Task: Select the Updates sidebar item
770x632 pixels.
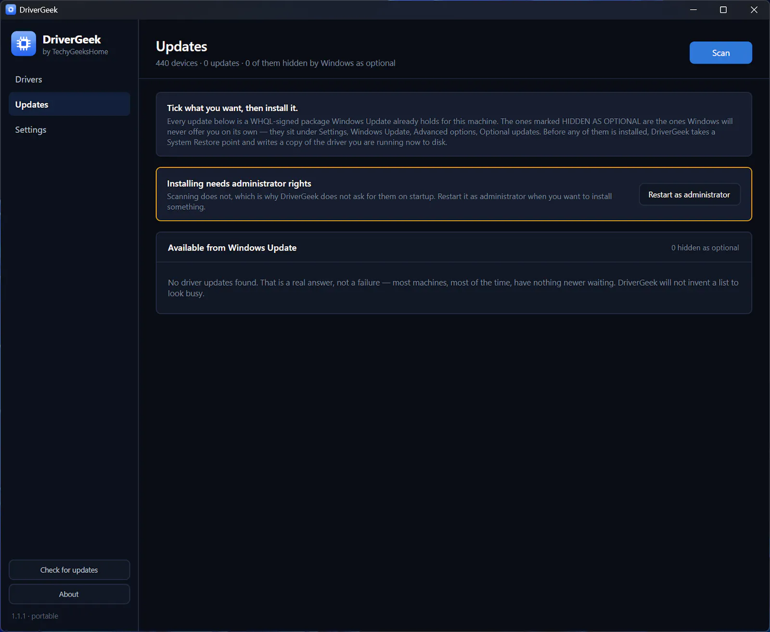Action: pyautogui.click(x=69, y=104)
